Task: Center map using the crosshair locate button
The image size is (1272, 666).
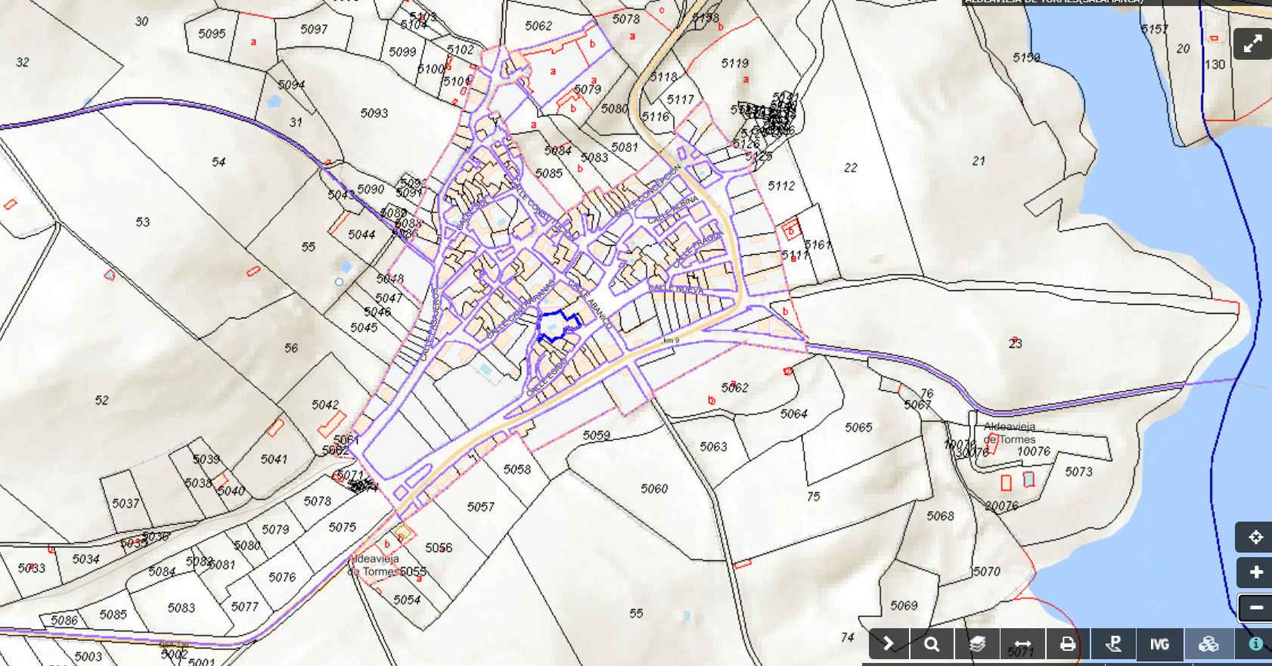Action: [x=1255, y=537]
